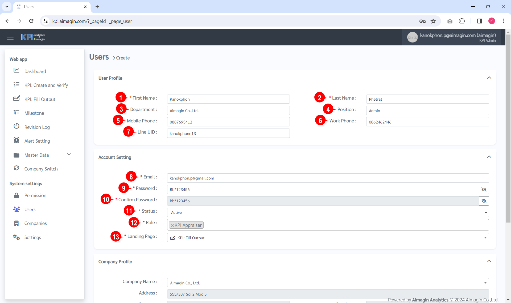Toggle Password field visibility eye
511x303 pixels.
tap(484, 189)
